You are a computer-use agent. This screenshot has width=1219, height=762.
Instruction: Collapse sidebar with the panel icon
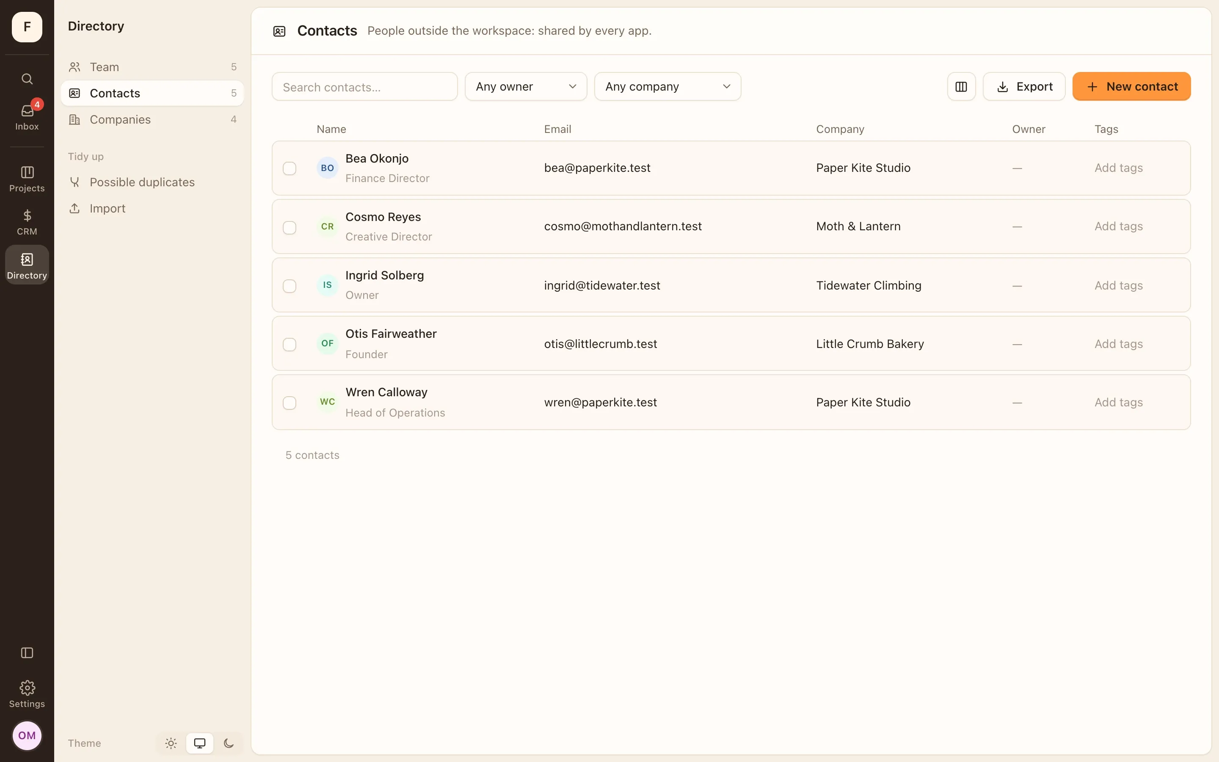point(27,653)
